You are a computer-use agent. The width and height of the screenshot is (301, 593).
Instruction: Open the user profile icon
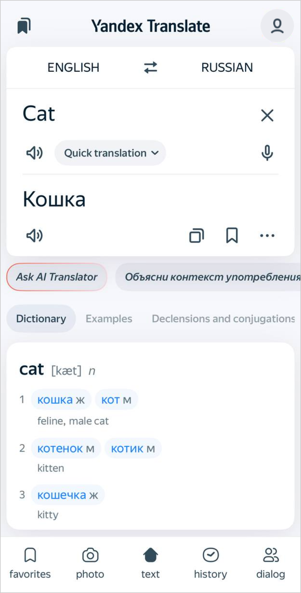(277, 26)
